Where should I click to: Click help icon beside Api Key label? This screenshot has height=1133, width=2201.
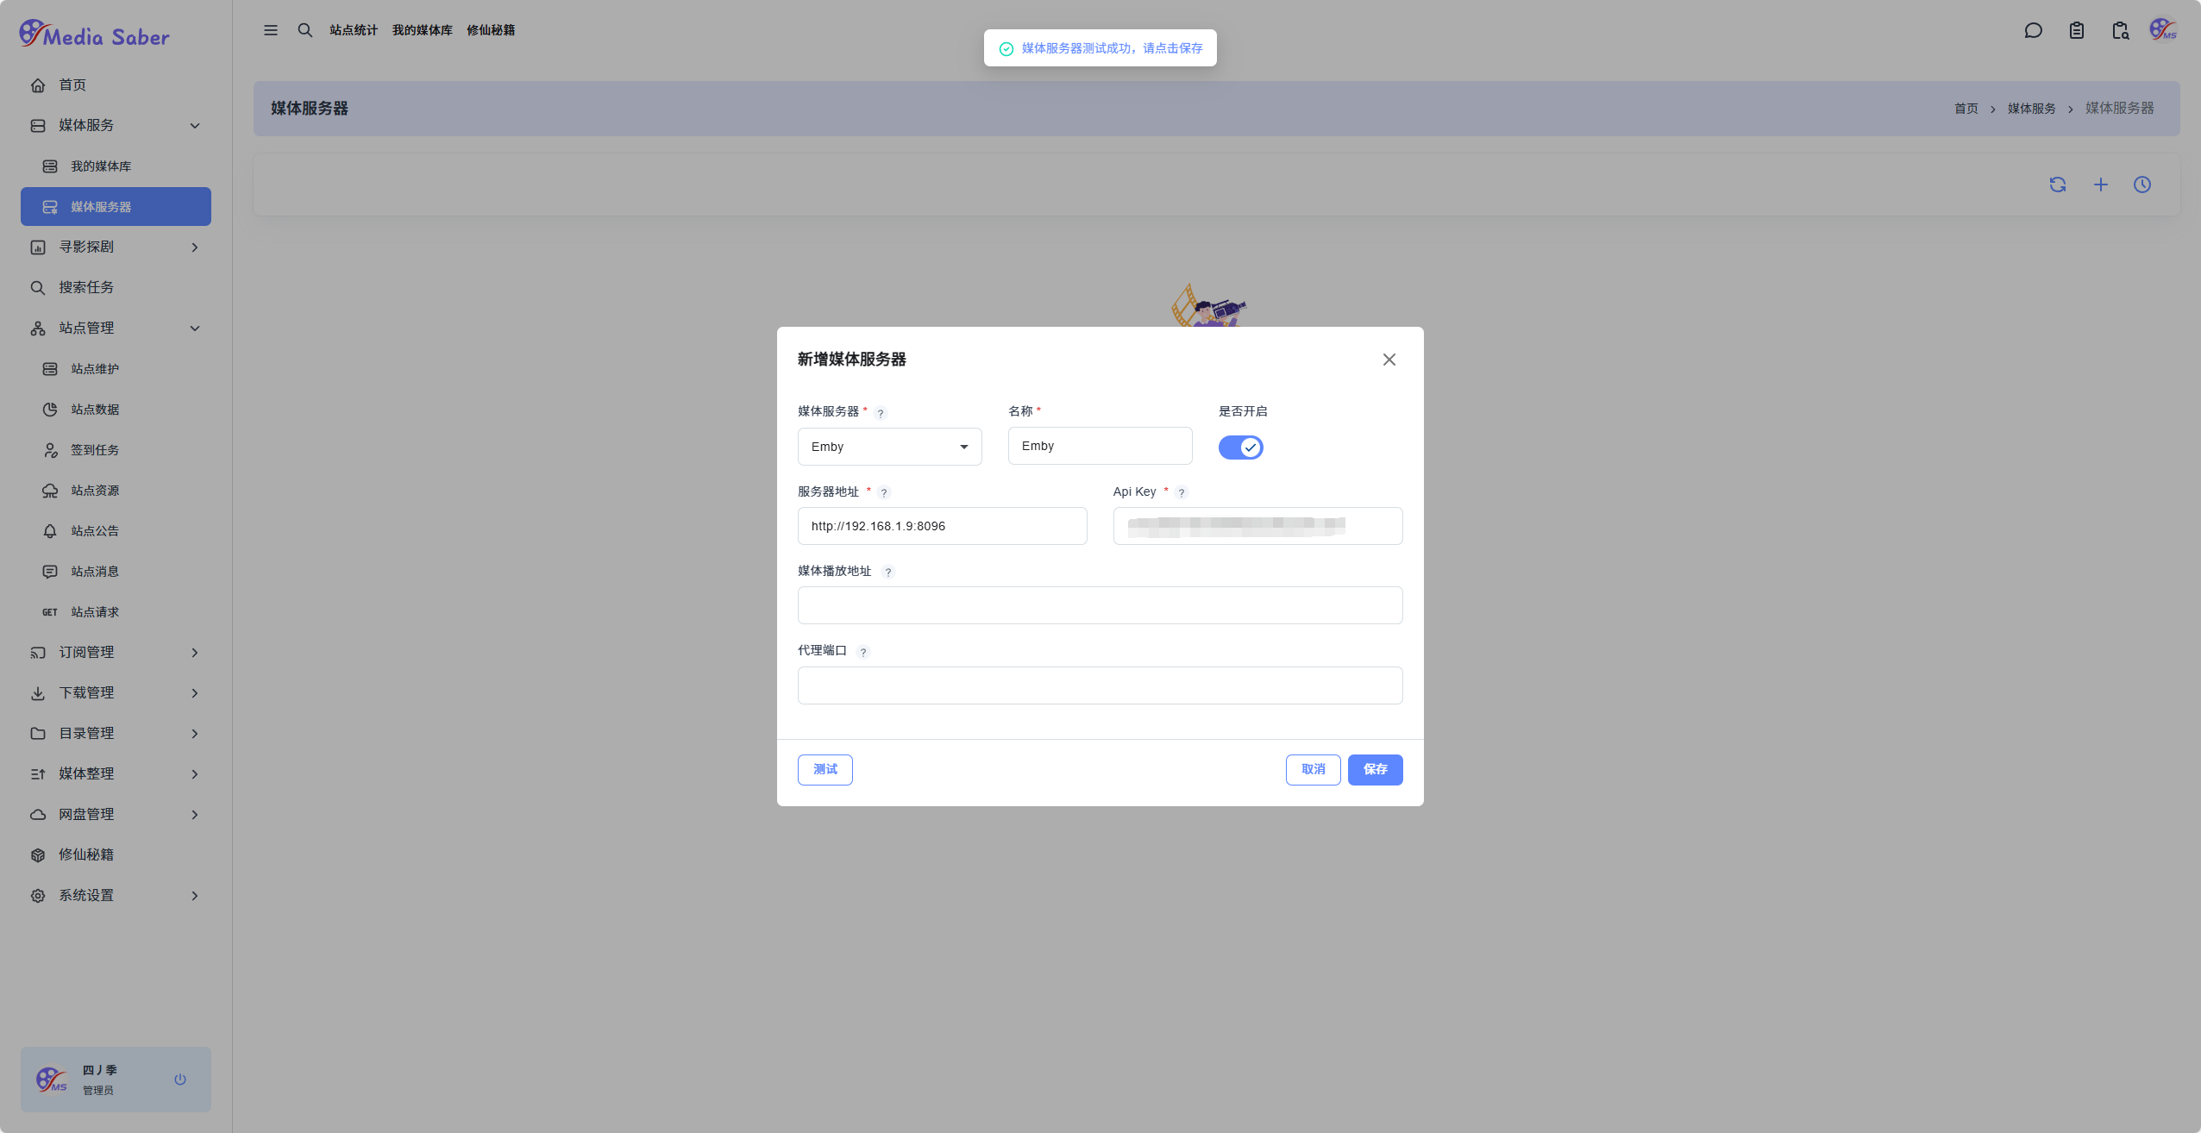coord(1182,492)
